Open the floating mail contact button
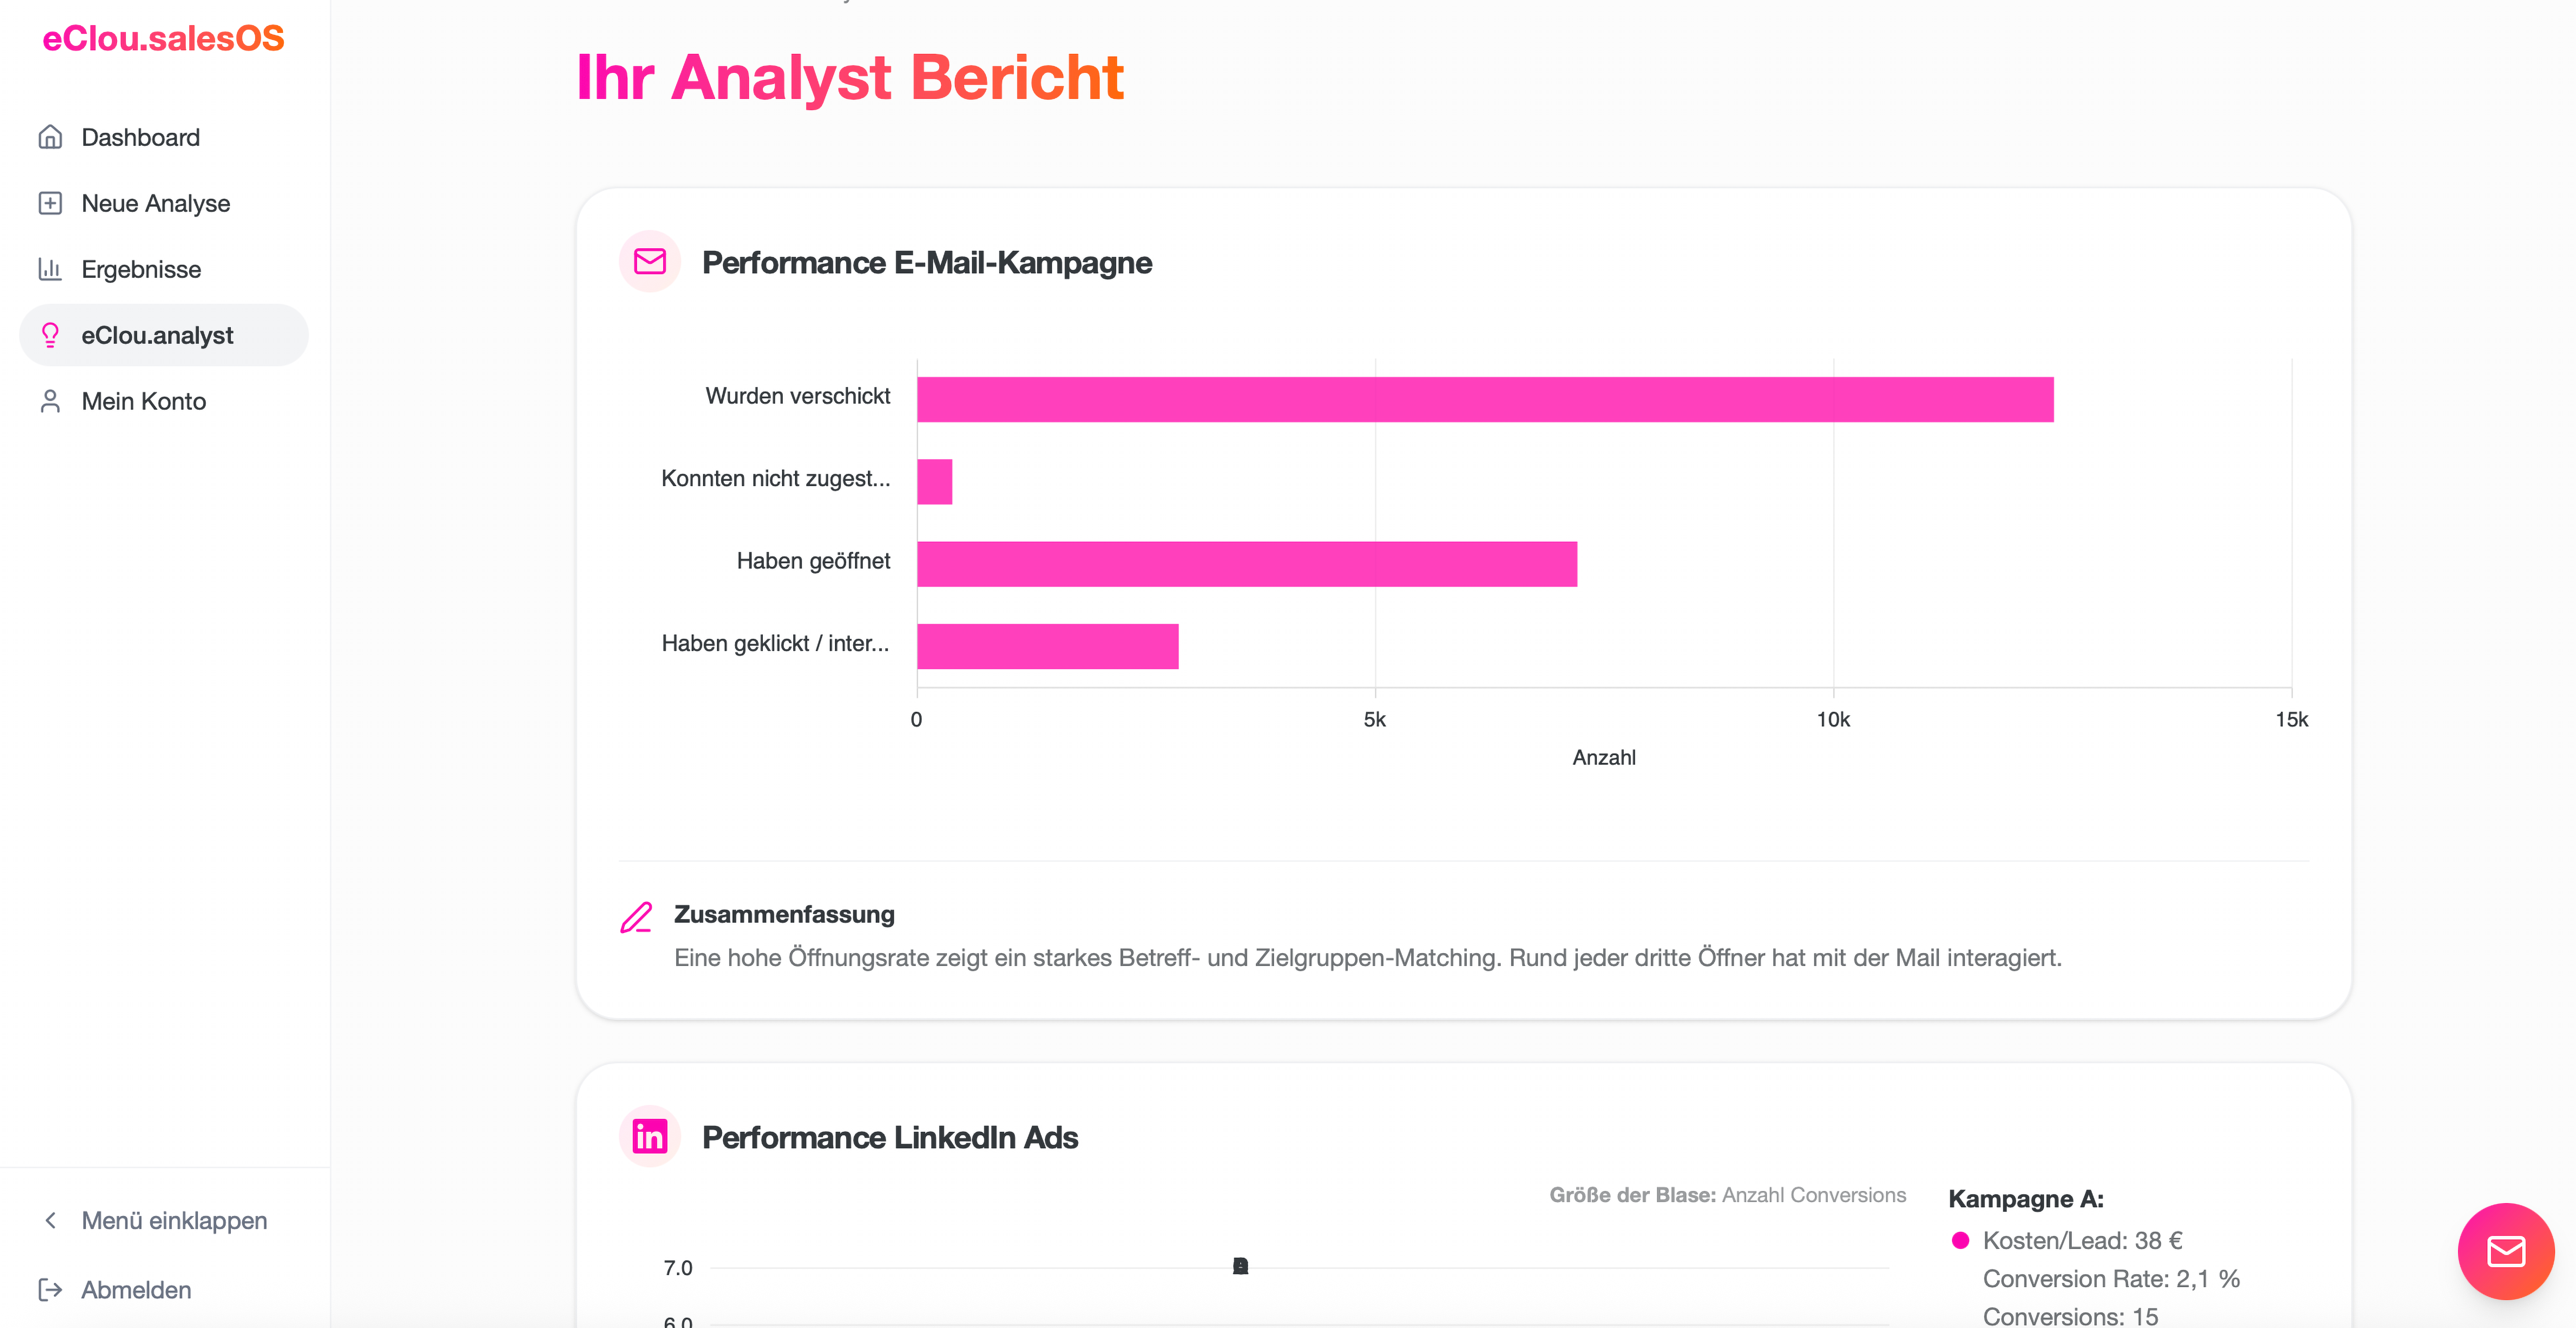The height and width of the screenshot is (1328, 2576). click(2505, 1251)
